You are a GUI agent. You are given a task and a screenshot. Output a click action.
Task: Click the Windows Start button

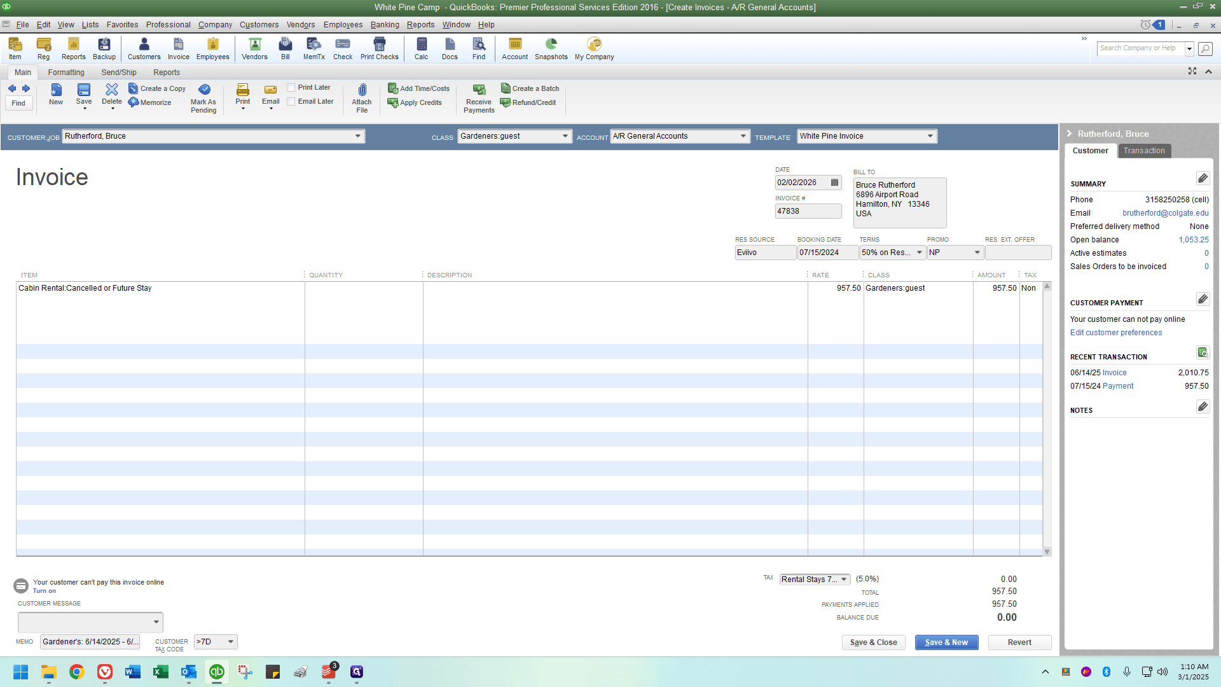pyautogui.click(x=21, y=672)
